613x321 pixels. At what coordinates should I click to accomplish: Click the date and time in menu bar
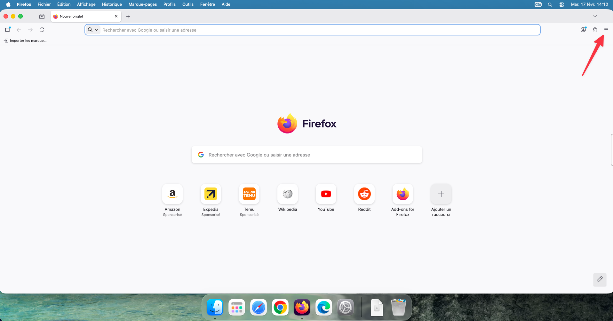click(x=589, y=4)
